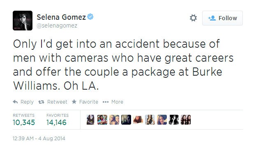Viewport: 256px width, 153px height.
Task: Open the first retweeter avatar
Action: (90, 120)
